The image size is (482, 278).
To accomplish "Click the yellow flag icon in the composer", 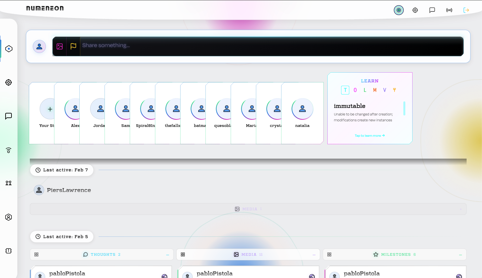I will coord(73,46).
